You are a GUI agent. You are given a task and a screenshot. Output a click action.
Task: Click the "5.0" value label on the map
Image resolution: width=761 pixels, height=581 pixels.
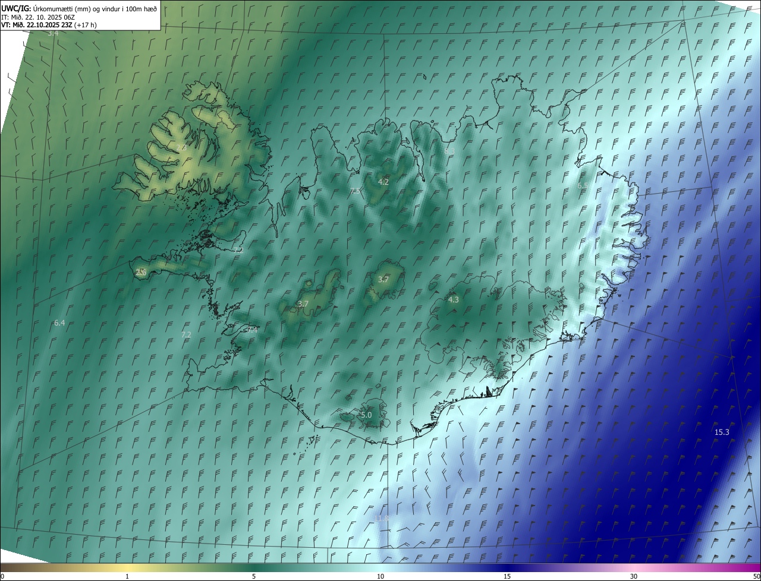click(x=366, y=415)
